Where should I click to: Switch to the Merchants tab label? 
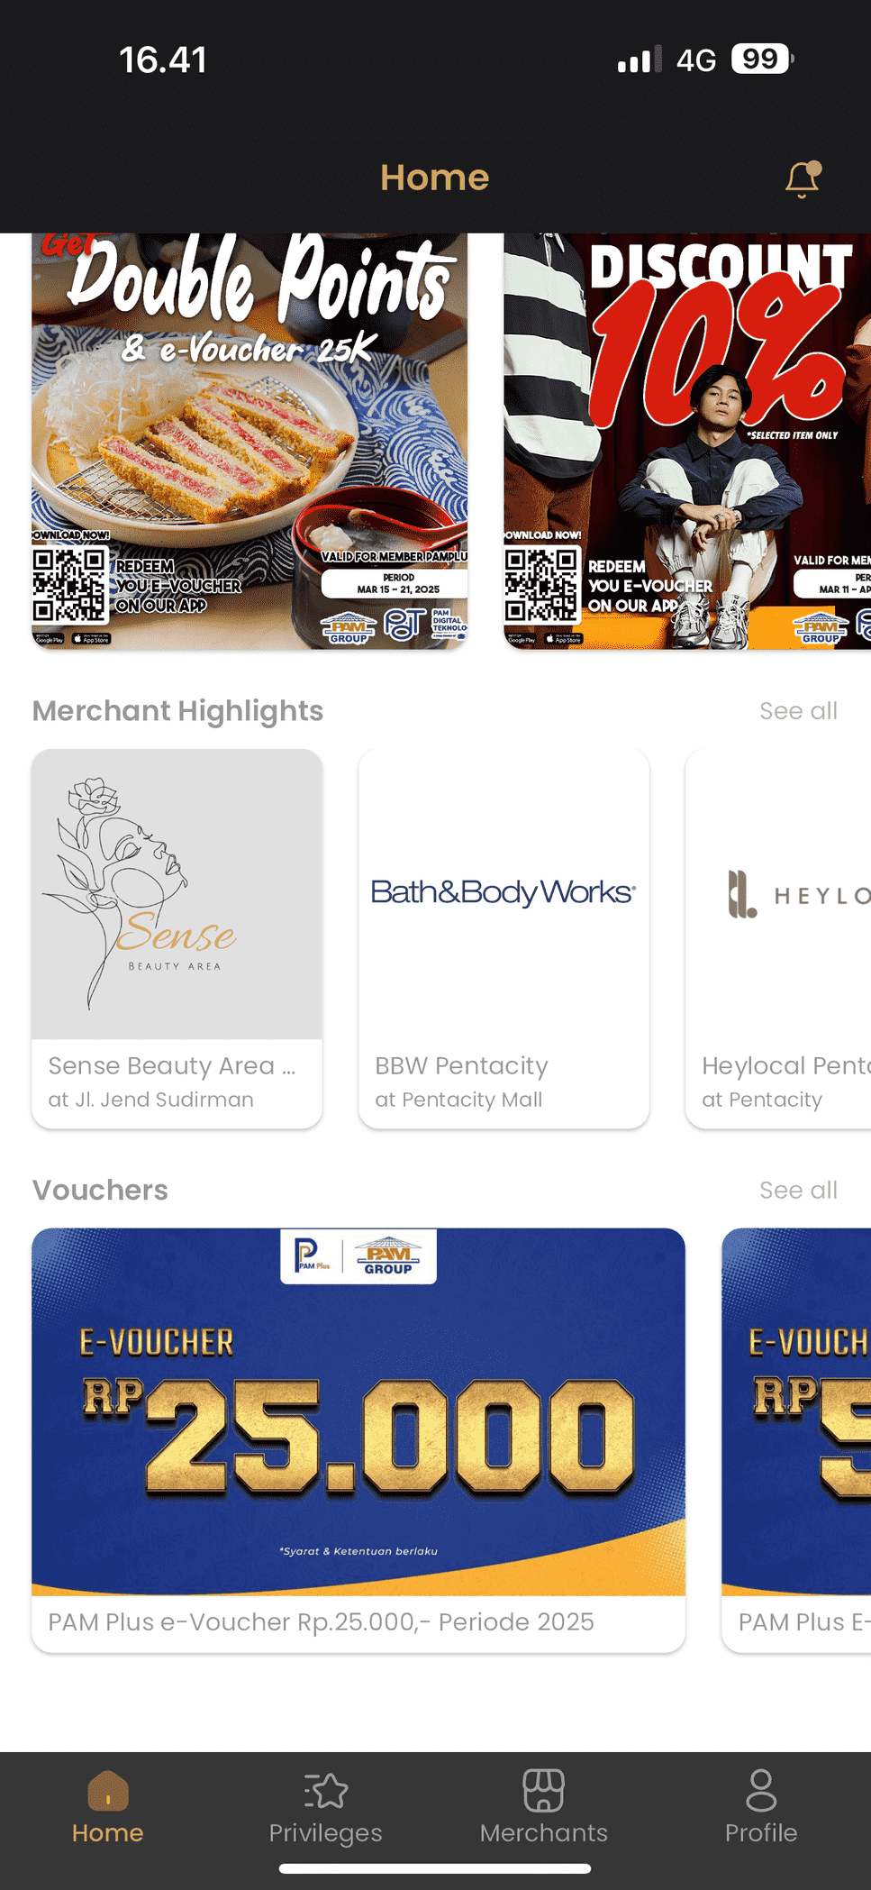pyautogui.click(x=543, y=1833)
